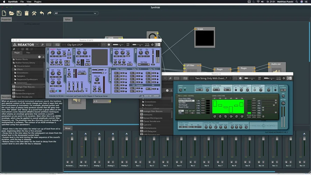Open the LFO Wave Sin dropdown
Image resolution: width=311 pixels, height=175 pixels.
click(x=52, y=91)
